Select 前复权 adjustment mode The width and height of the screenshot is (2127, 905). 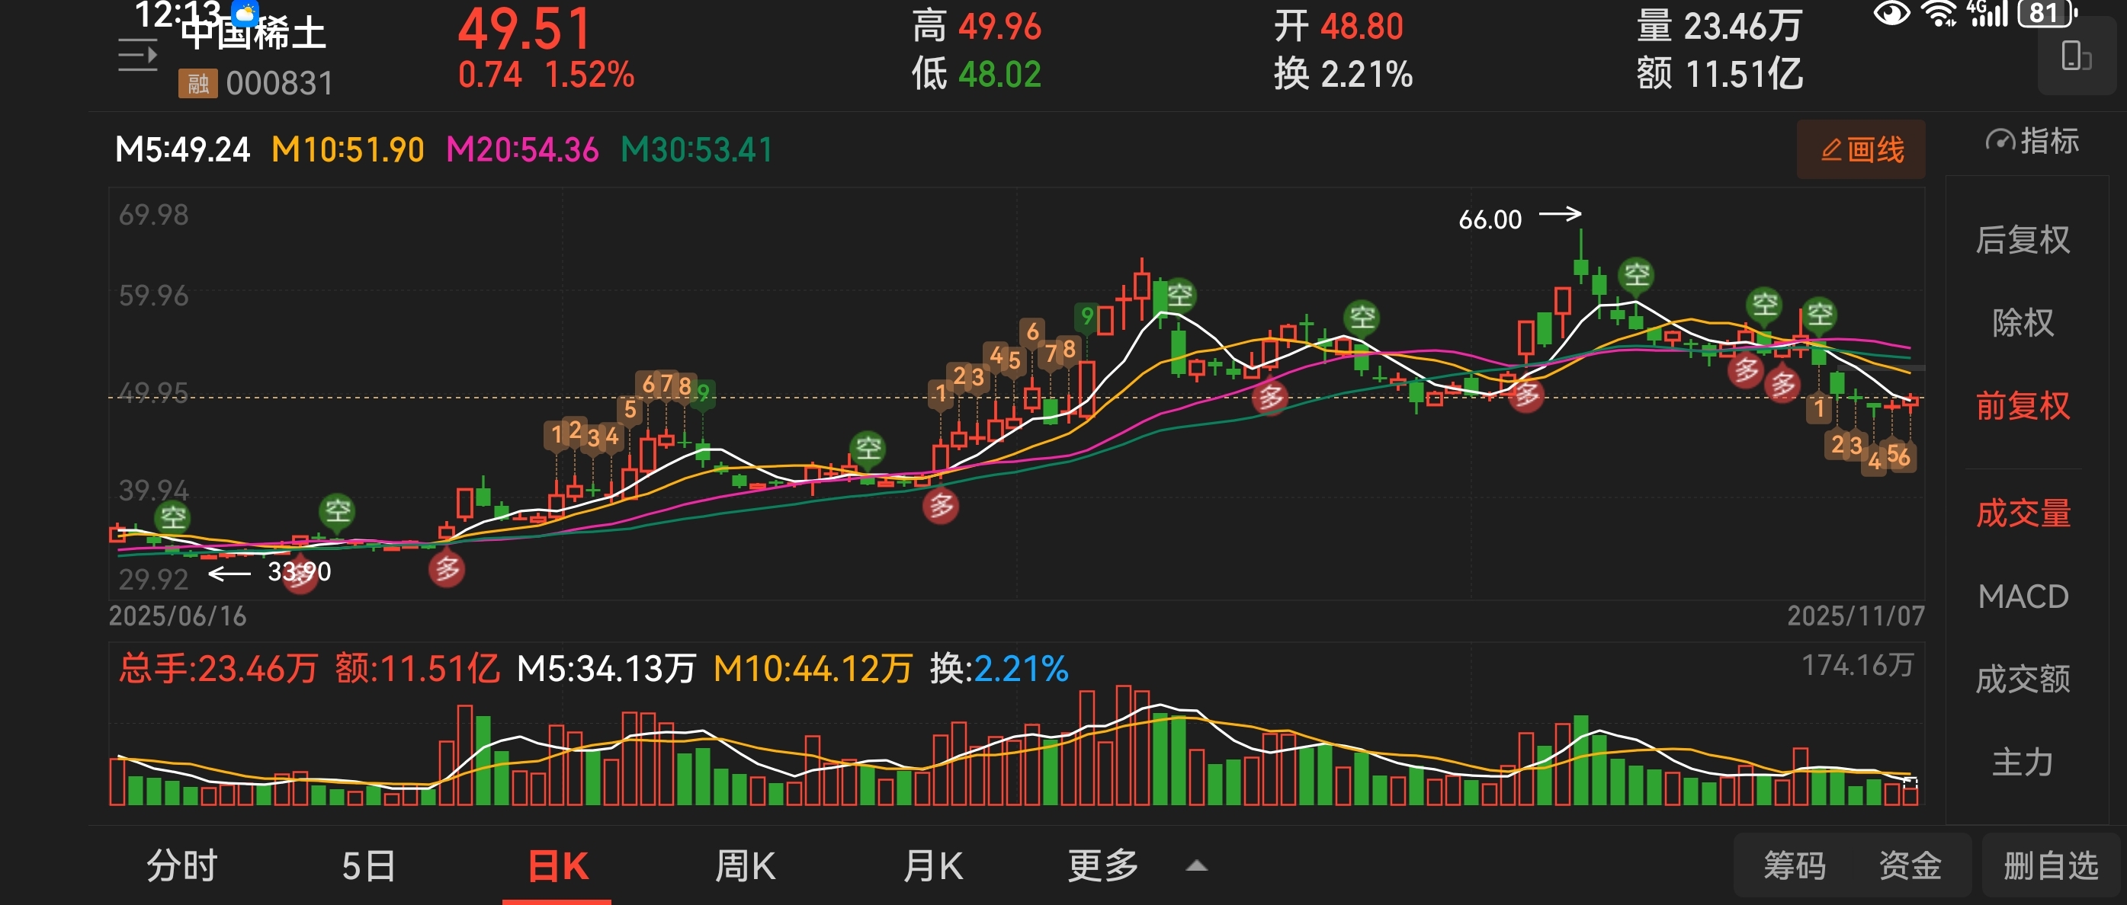point(2022,406)
